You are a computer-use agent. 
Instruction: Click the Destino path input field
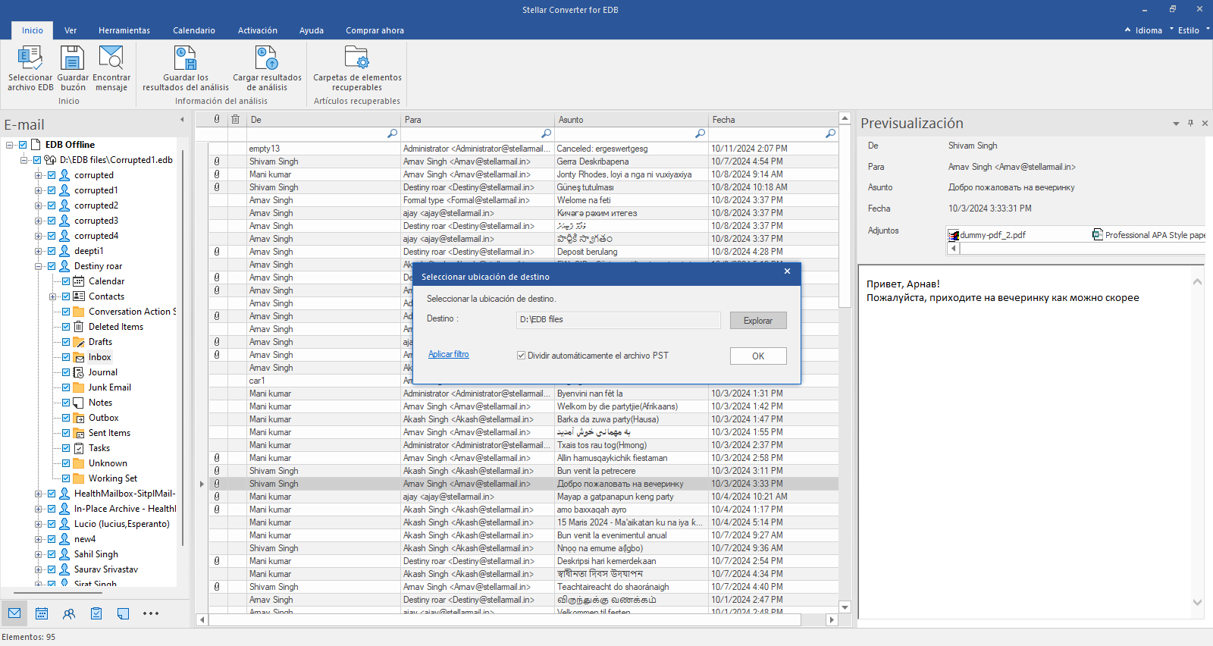click(618, 320)
